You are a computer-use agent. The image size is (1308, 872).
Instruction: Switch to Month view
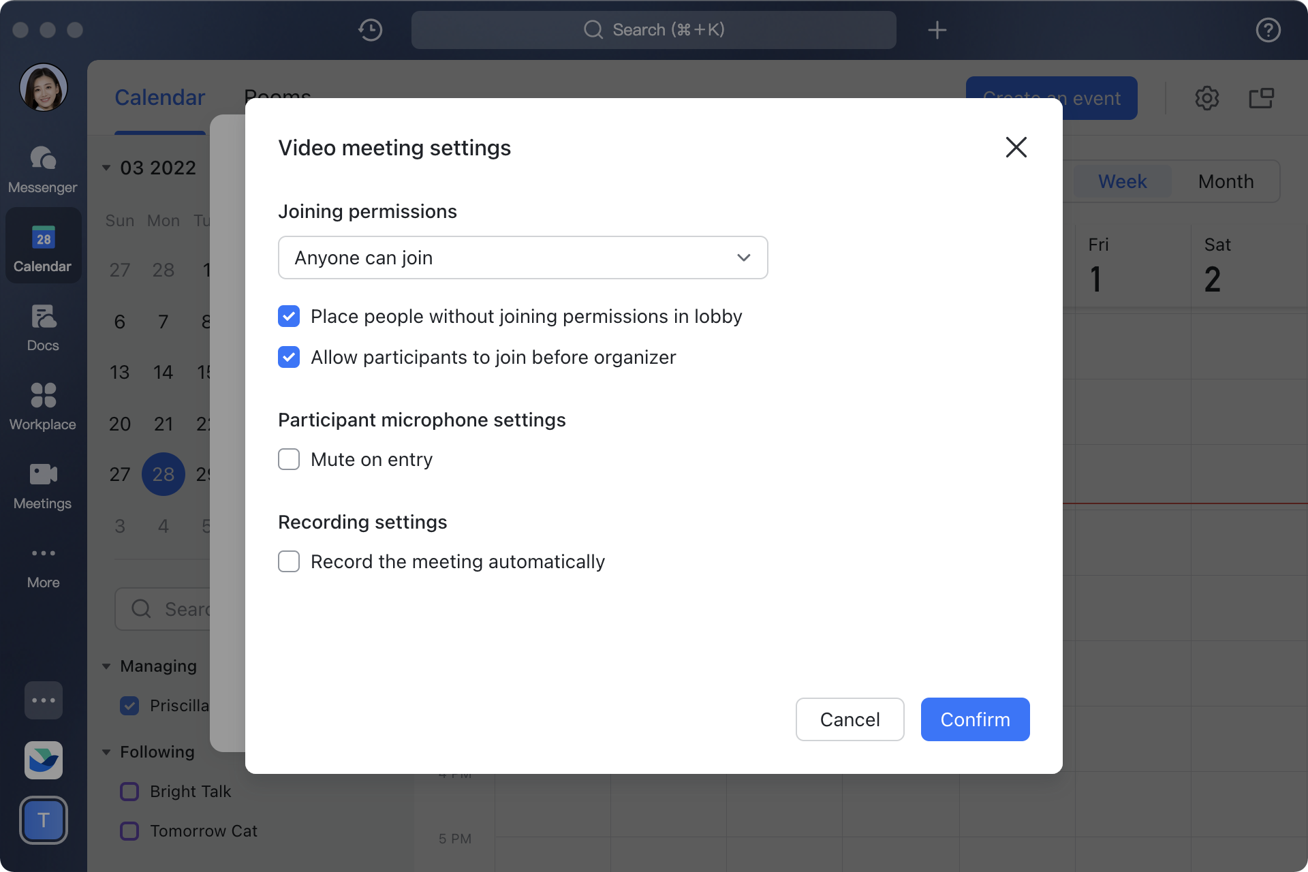pyautogui.click(x=1225, y=181)
